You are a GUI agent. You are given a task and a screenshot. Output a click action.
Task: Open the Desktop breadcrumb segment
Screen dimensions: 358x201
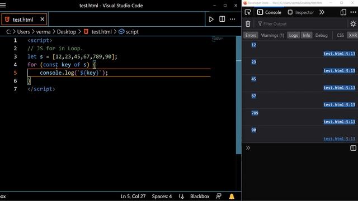[67, 32]
